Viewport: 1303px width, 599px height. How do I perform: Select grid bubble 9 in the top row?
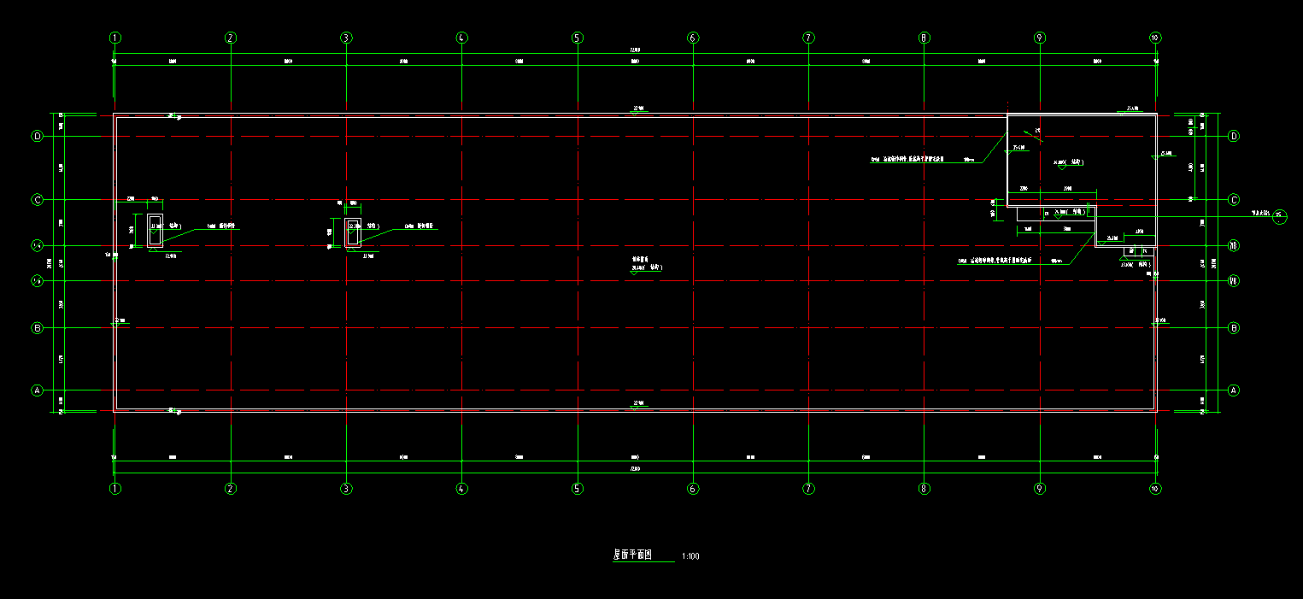(x=1039, y=38)
